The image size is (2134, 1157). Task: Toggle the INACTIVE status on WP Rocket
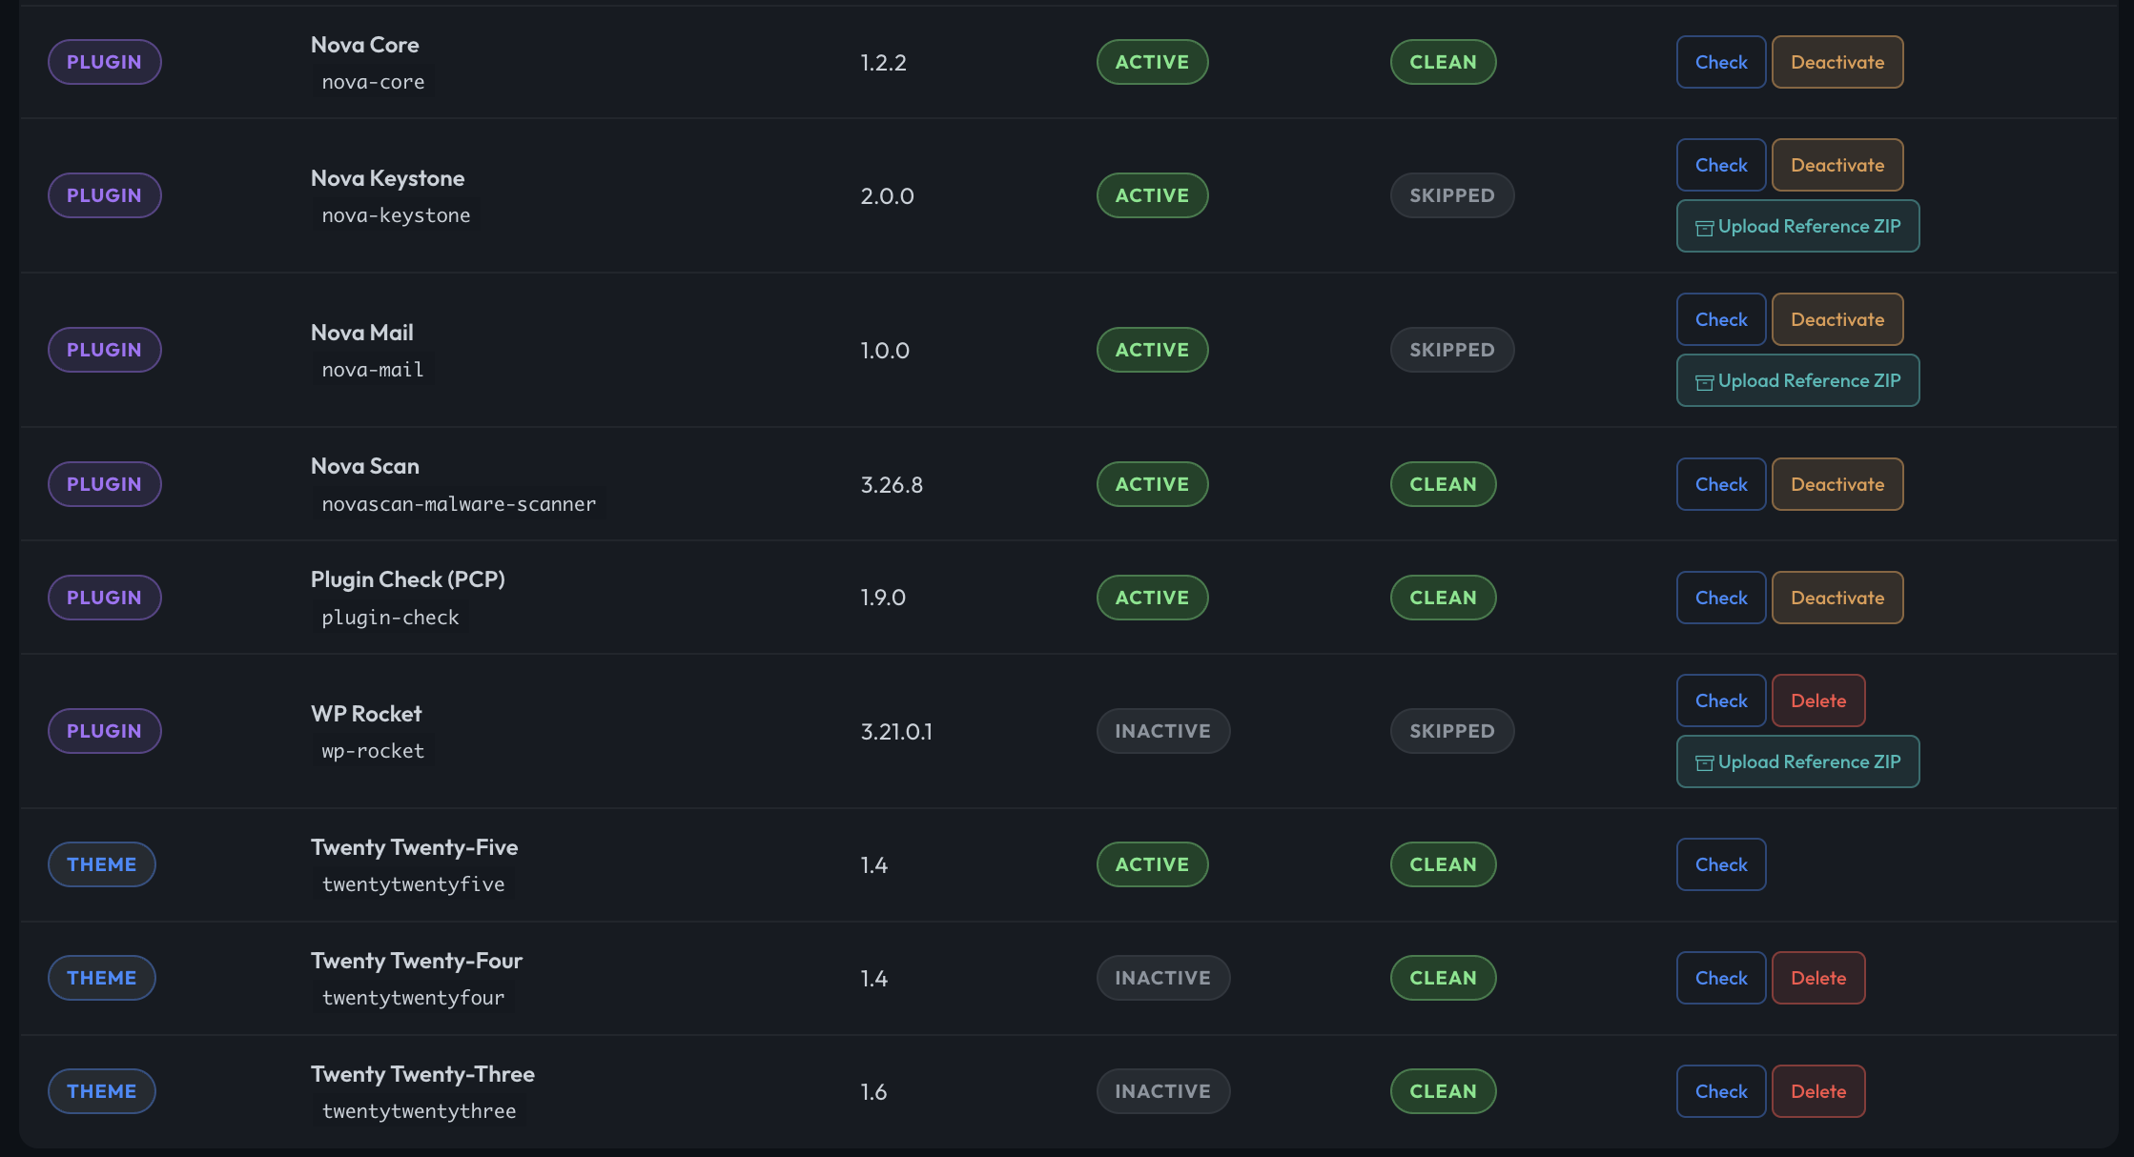(1163, 731)
